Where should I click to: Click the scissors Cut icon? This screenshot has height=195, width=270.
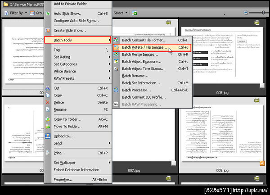[x=48, y=88]
